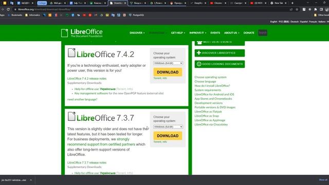Click the LibreOffice logo in the header
Screen dimensions: 329x185
[x=82, y=33]
